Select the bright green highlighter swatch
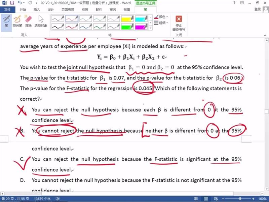The height and width of the screenshot is (202, 269). coord(127,27)
